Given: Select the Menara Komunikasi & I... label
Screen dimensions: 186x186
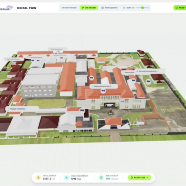Looking at the screenshot, I should [150, 71].
